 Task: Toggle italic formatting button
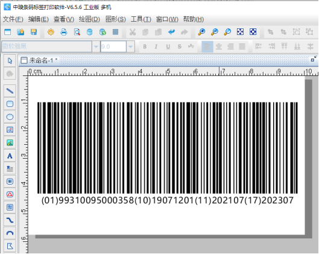point(156,46)
